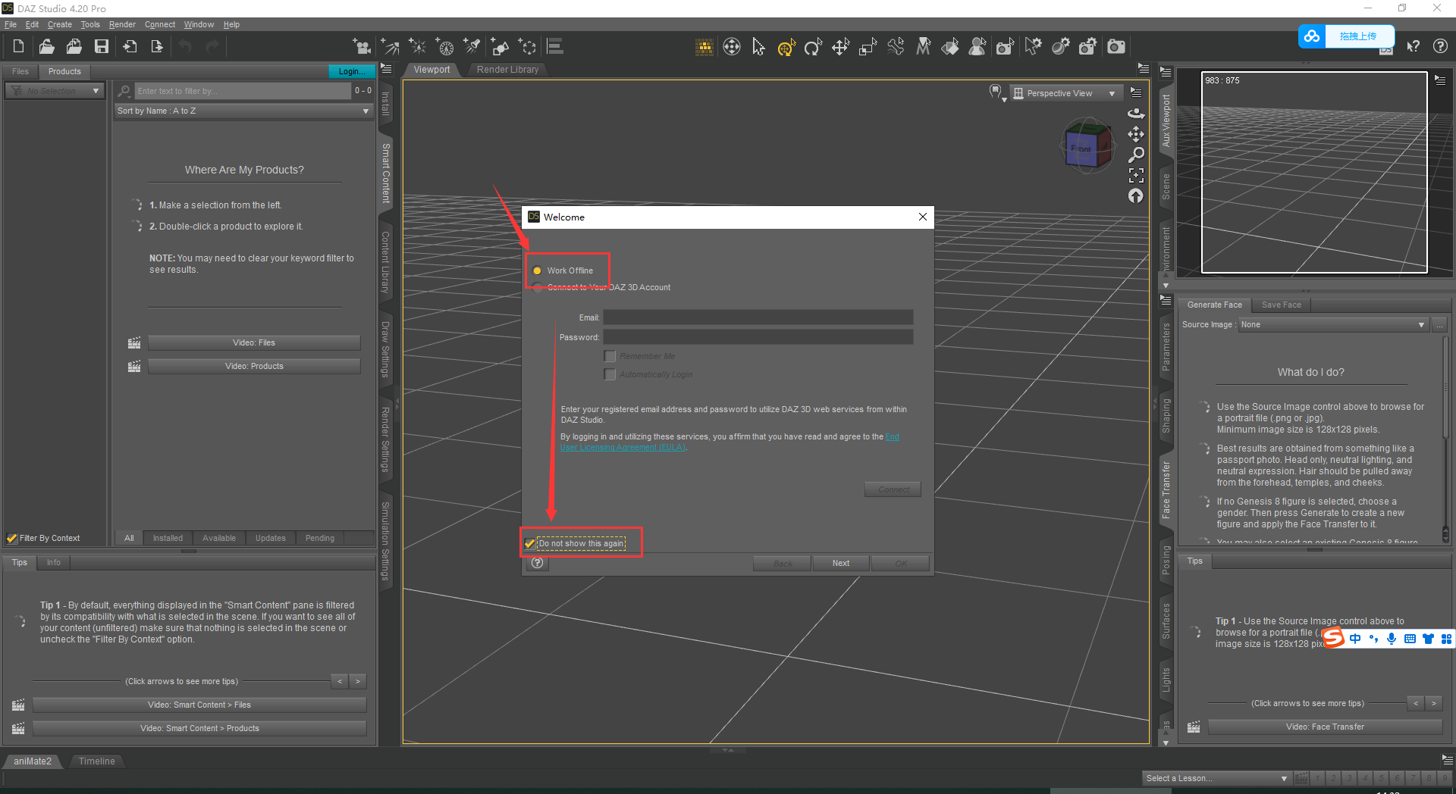
Task: Click Create New Distant Light icon
Action: tap(390, 47)
